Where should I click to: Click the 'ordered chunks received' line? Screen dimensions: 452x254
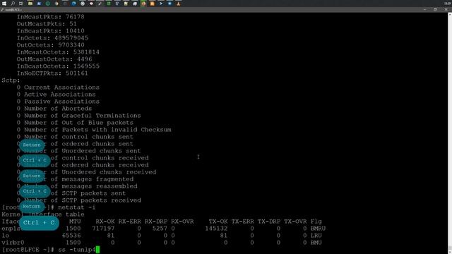pyautogui.click(x=83, y=165)
